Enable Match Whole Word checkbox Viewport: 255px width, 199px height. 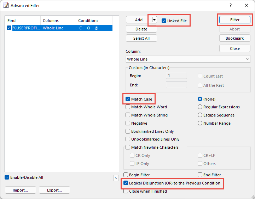point(128,107)
